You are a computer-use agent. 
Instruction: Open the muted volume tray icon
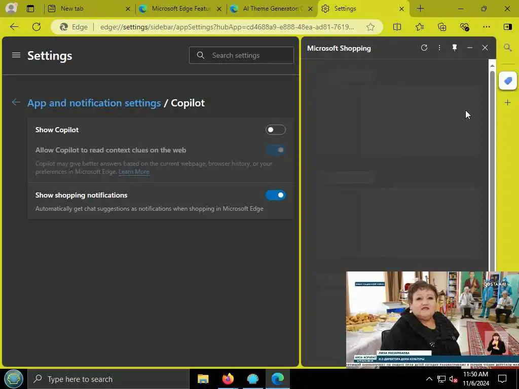pos(453,379)
